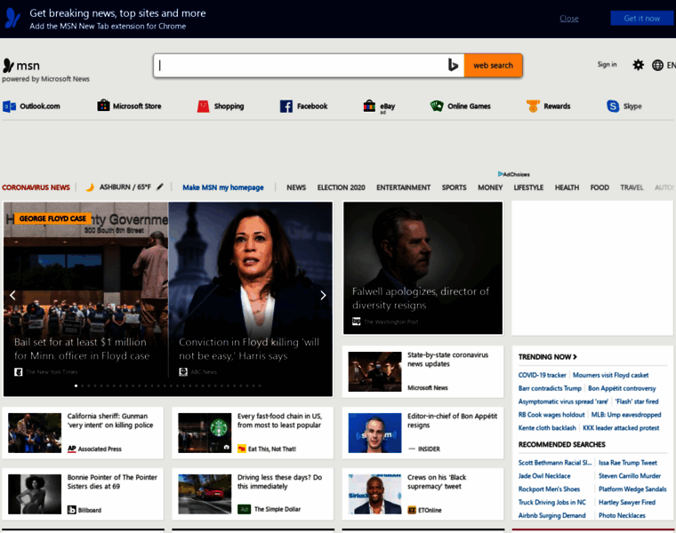Open Bon Appétit editor resigns article
The image size is (676, 533).
pyautogui.click(x=422, y=433)
